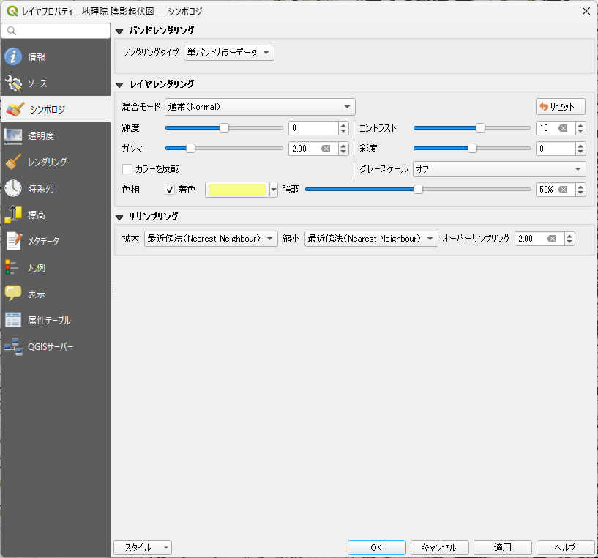
Task: Enable the カラーを反転 checkbox
Action: (x=127, y=169)
